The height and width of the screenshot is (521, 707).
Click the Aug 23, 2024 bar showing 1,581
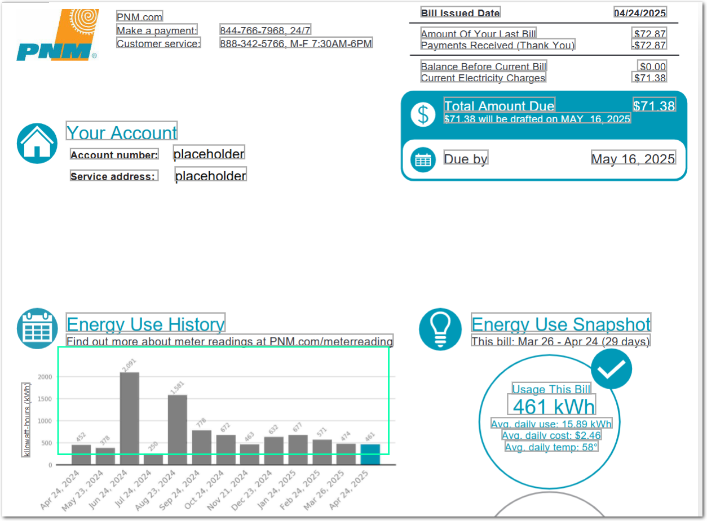pos(178,430)
